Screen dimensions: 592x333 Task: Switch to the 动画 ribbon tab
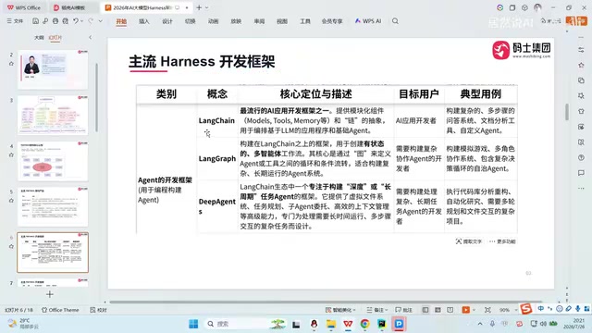214,21
